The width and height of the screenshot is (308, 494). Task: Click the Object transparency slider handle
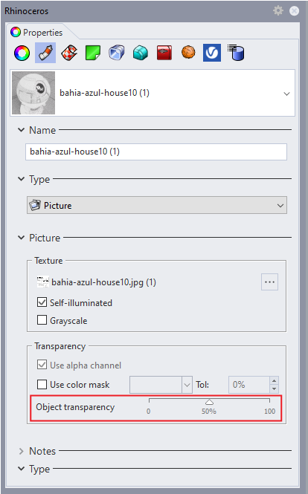click(210, 402)
